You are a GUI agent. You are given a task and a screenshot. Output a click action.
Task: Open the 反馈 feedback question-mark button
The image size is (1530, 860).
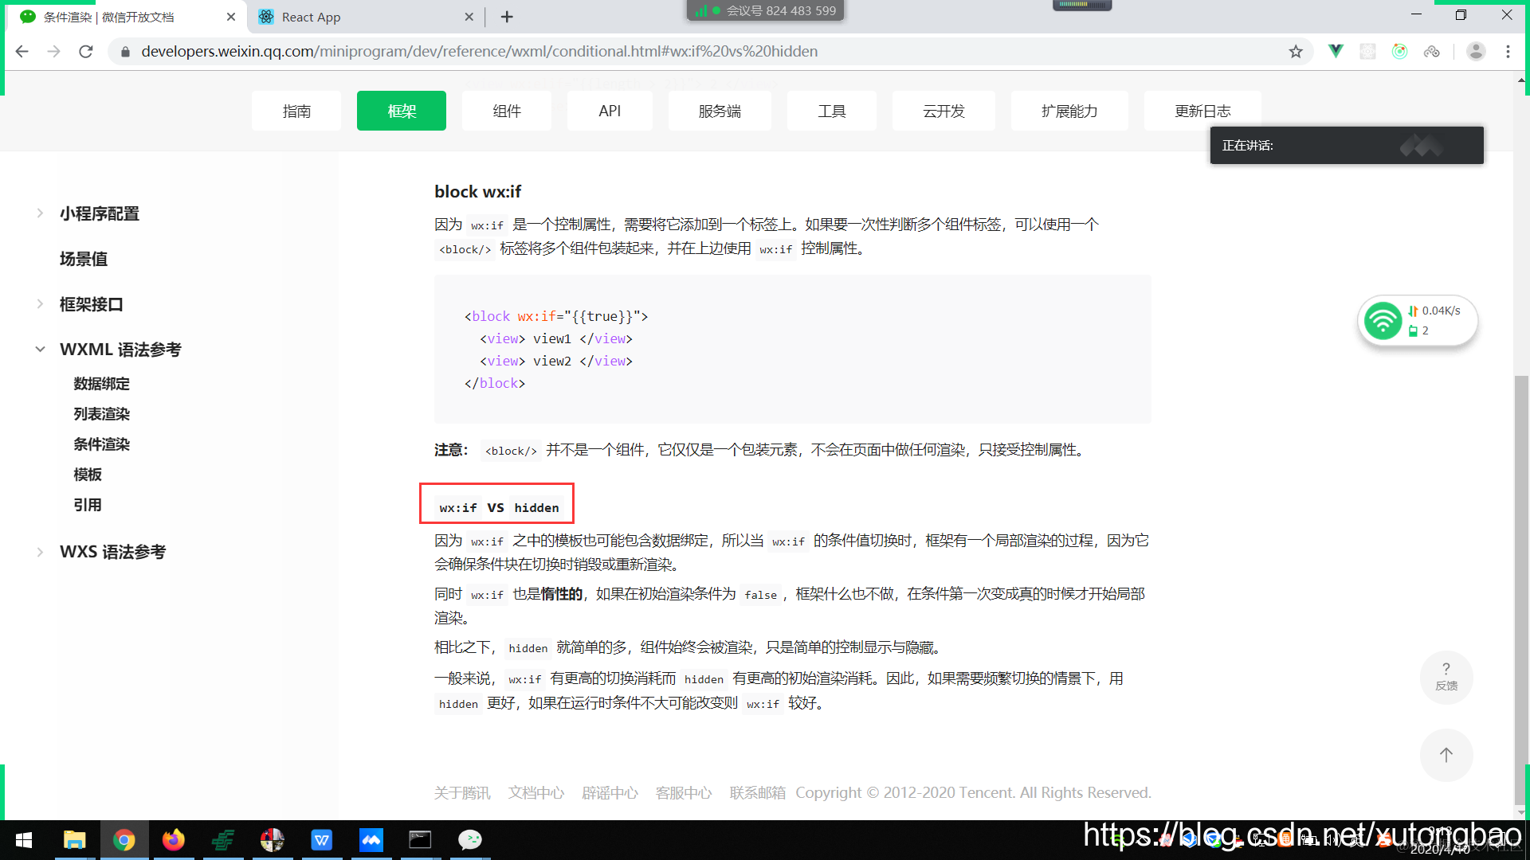click(1446, 676)
